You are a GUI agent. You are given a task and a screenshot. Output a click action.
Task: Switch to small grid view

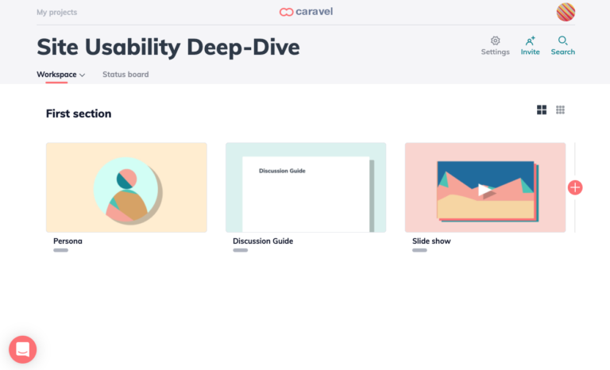pyautogui.click(x=560, y=110)
